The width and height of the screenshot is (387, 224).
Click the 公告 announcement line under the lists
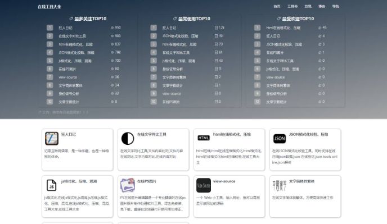(63, 112)
